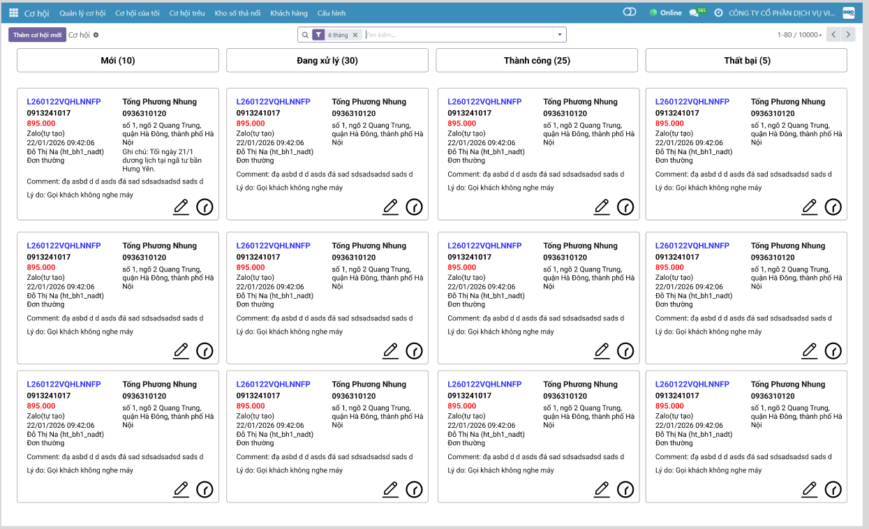The width and height of the screenshot is (869, 529).
Task: Click the gear icon next to Cơ hội
Action: [x=96, y=35]
